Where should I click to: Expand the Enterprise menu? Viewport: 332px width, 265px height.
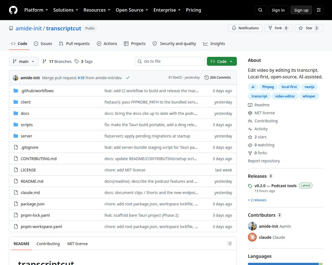tap(167, 10)
